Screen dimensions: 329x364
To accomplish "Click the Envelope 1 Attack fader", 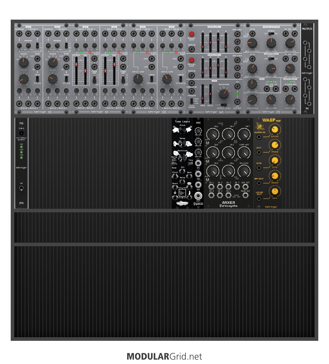I will pyautogui.click(x=203, y=43).
